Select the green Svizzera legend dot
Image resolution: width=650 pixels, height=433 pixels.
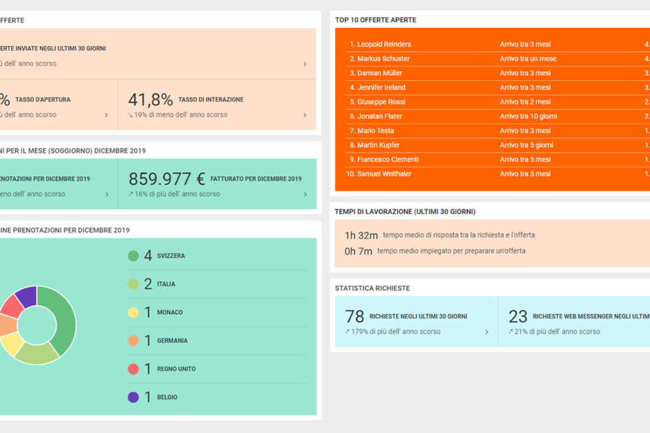point(133,256)
